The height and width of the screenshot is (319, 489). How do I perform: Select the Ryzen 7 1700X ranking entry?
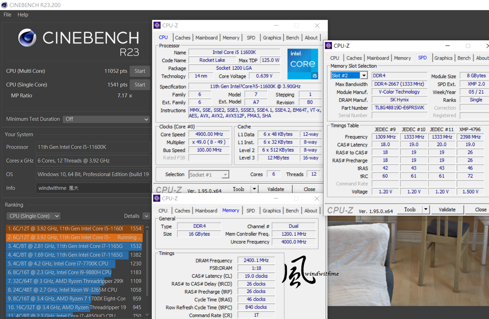point(74,299)
